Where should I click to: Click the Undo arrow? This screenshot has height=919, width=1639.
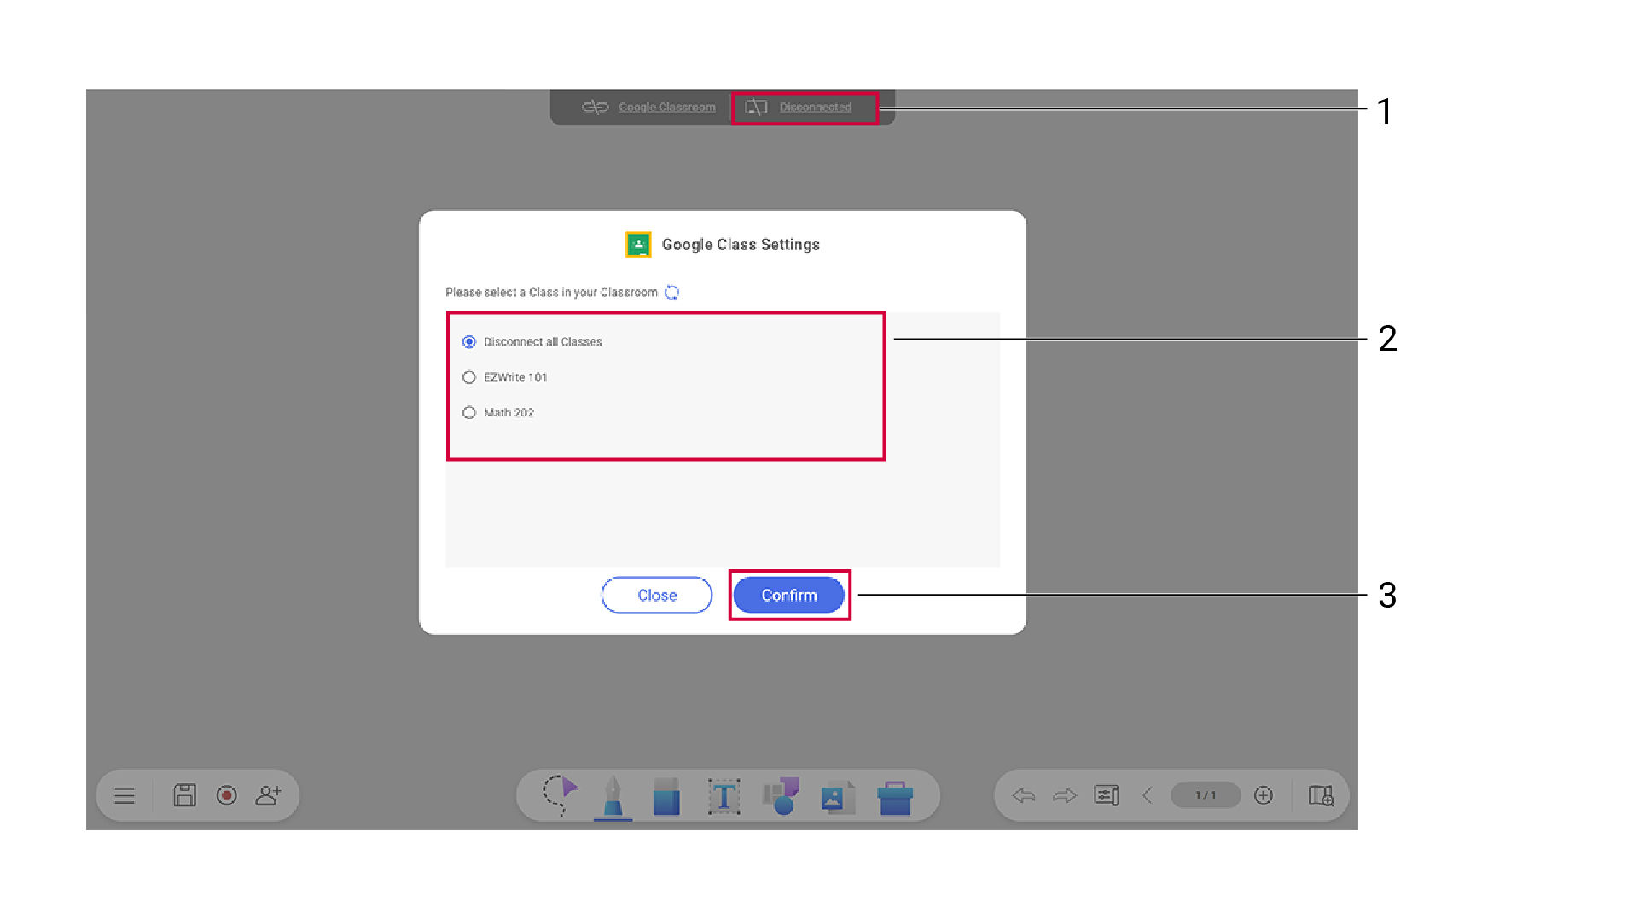[1023, 795]
